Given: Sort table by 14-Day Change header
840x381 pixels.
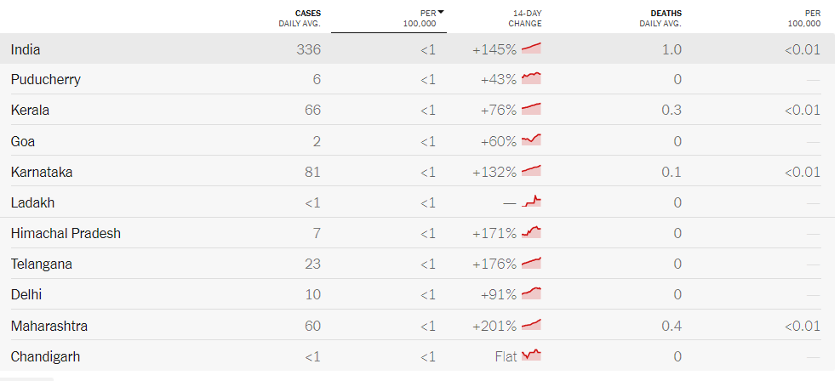Looking at the screenshot, I should tap(526, 18).
